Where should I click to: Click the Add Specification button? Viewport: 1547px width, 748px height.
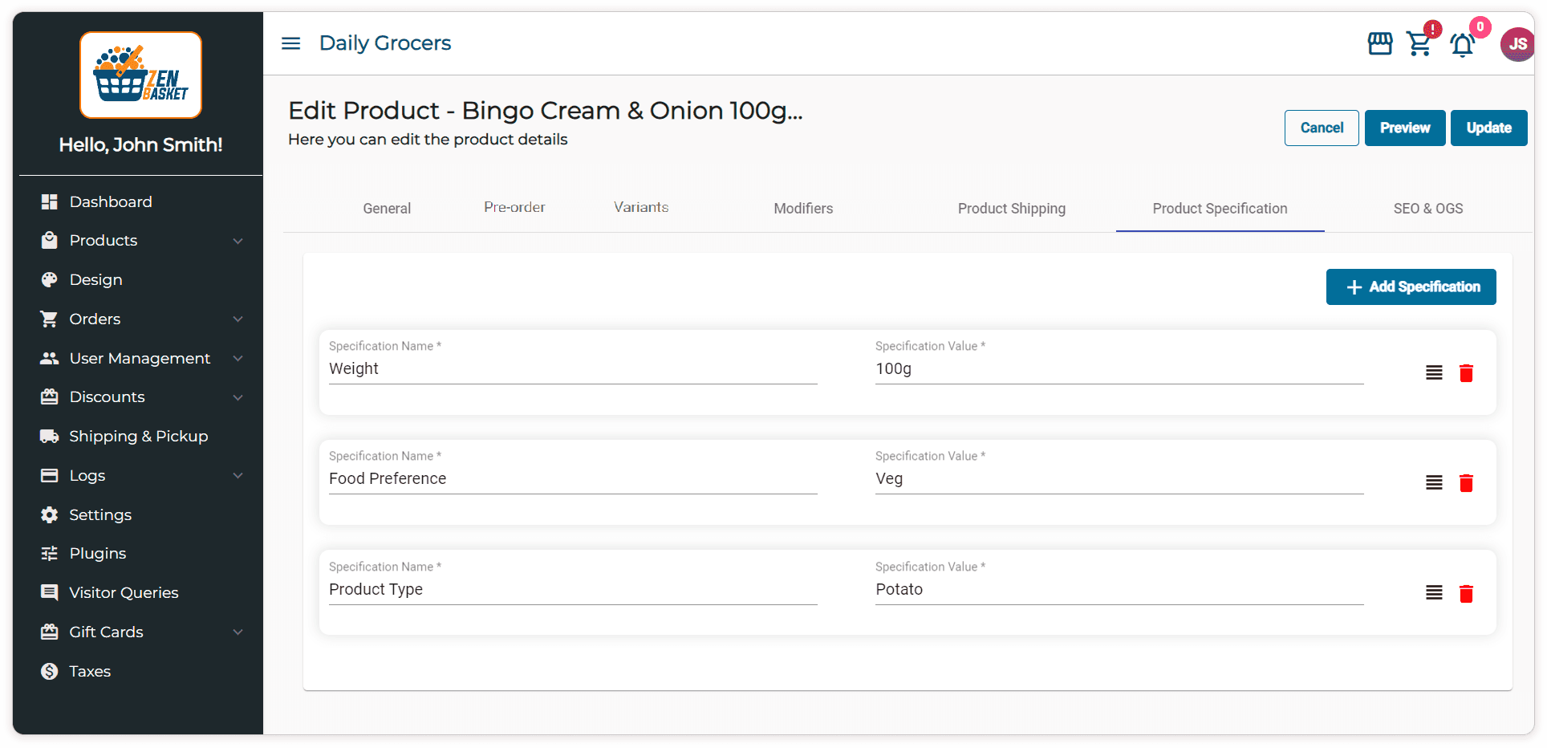1411,287
